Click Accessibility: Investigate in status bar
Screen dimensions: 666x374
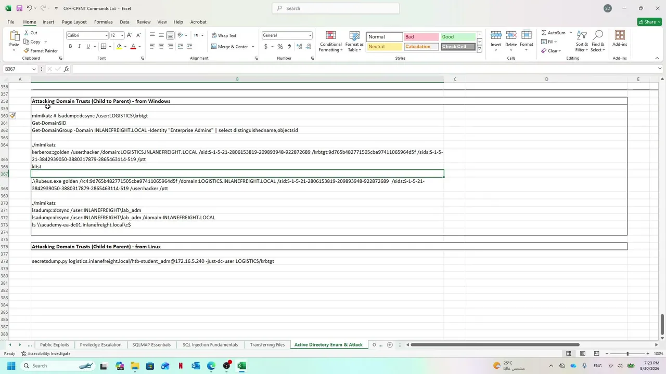46,354
